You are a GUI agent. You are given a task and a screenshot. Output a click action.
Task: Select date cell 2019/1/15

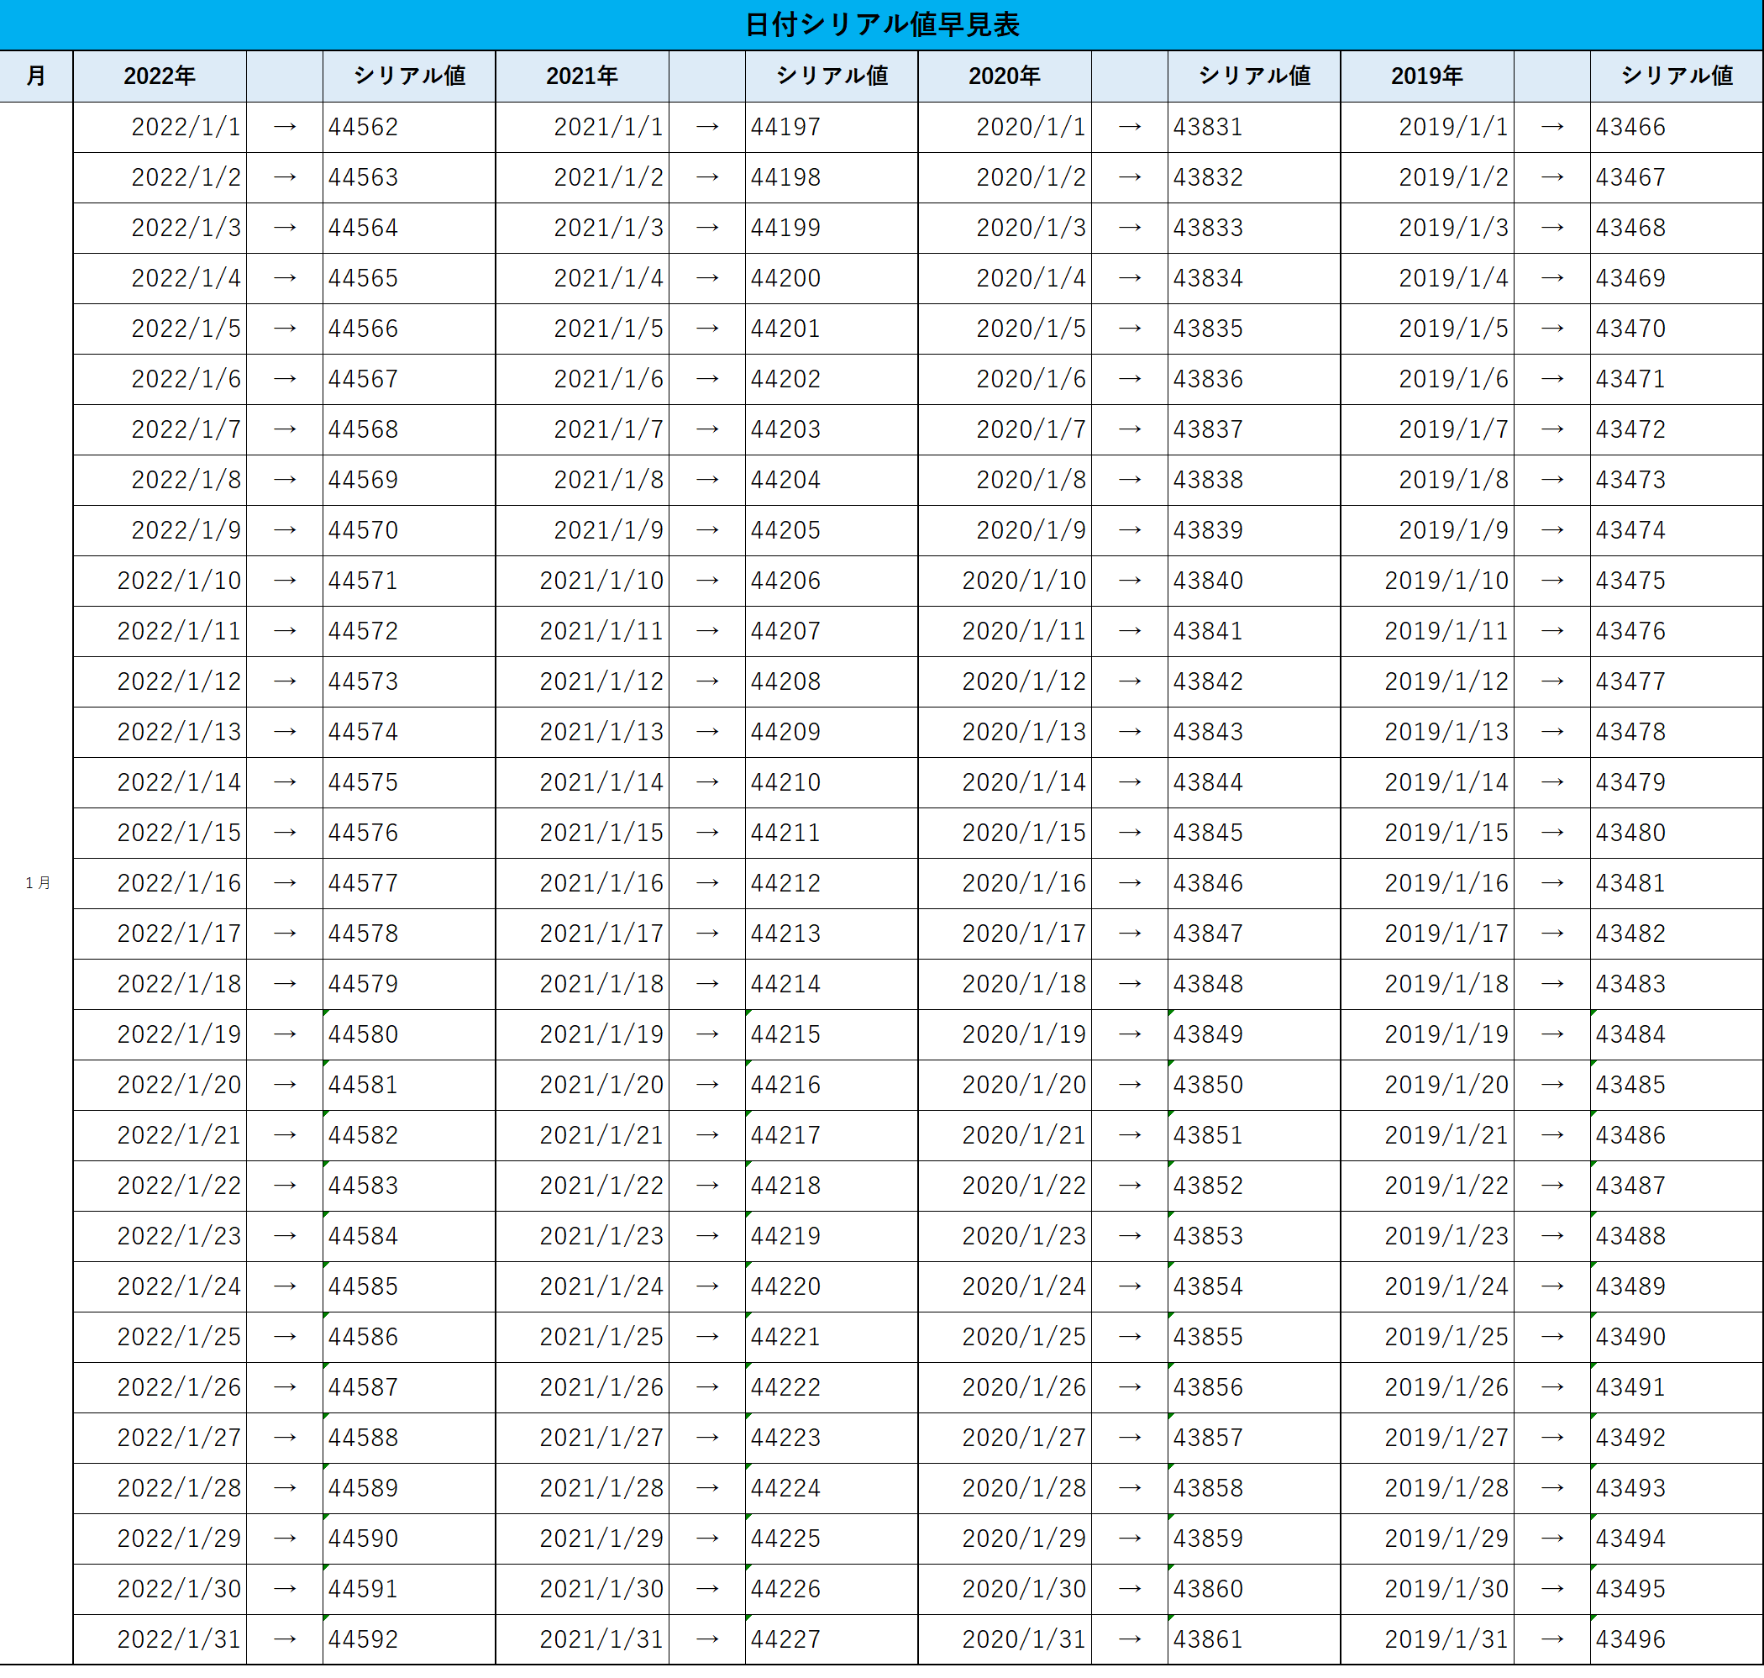pyautogui.click(x=1427, y=833)
